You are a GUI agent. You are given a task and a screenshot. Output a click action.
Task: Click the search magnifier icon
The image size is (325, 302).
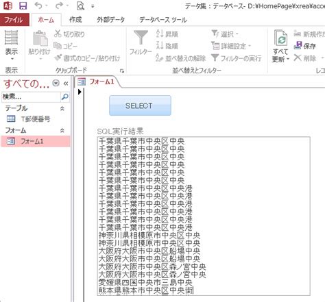pyautogui.click(x=65, y=97)
